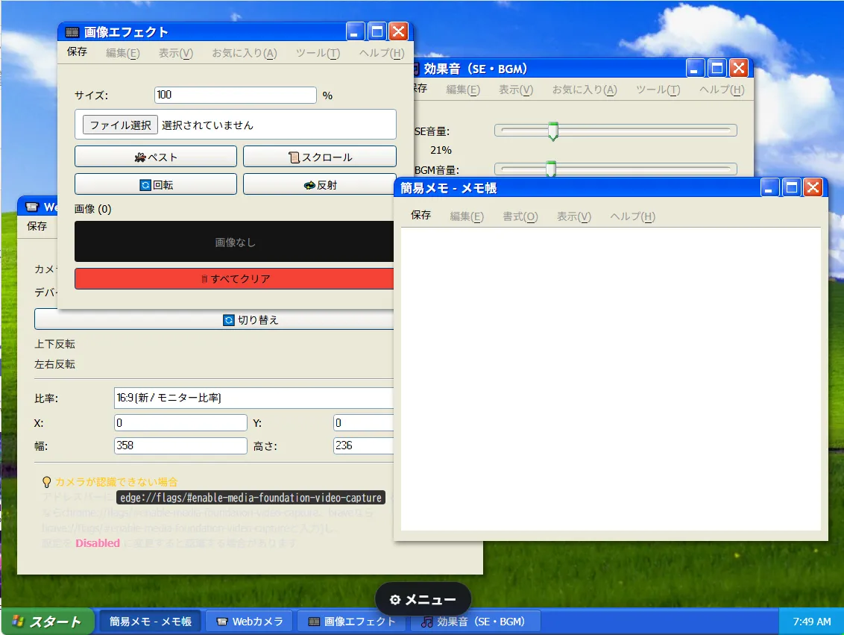
Task: Click the 切り替え camera button
Action: (x=214, y=319)
